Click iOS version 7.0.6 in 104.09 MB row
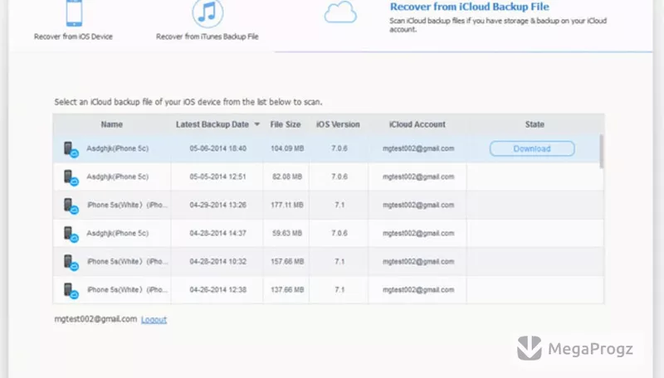The width and height of the screenshot is (664, 378). [339, 148]
